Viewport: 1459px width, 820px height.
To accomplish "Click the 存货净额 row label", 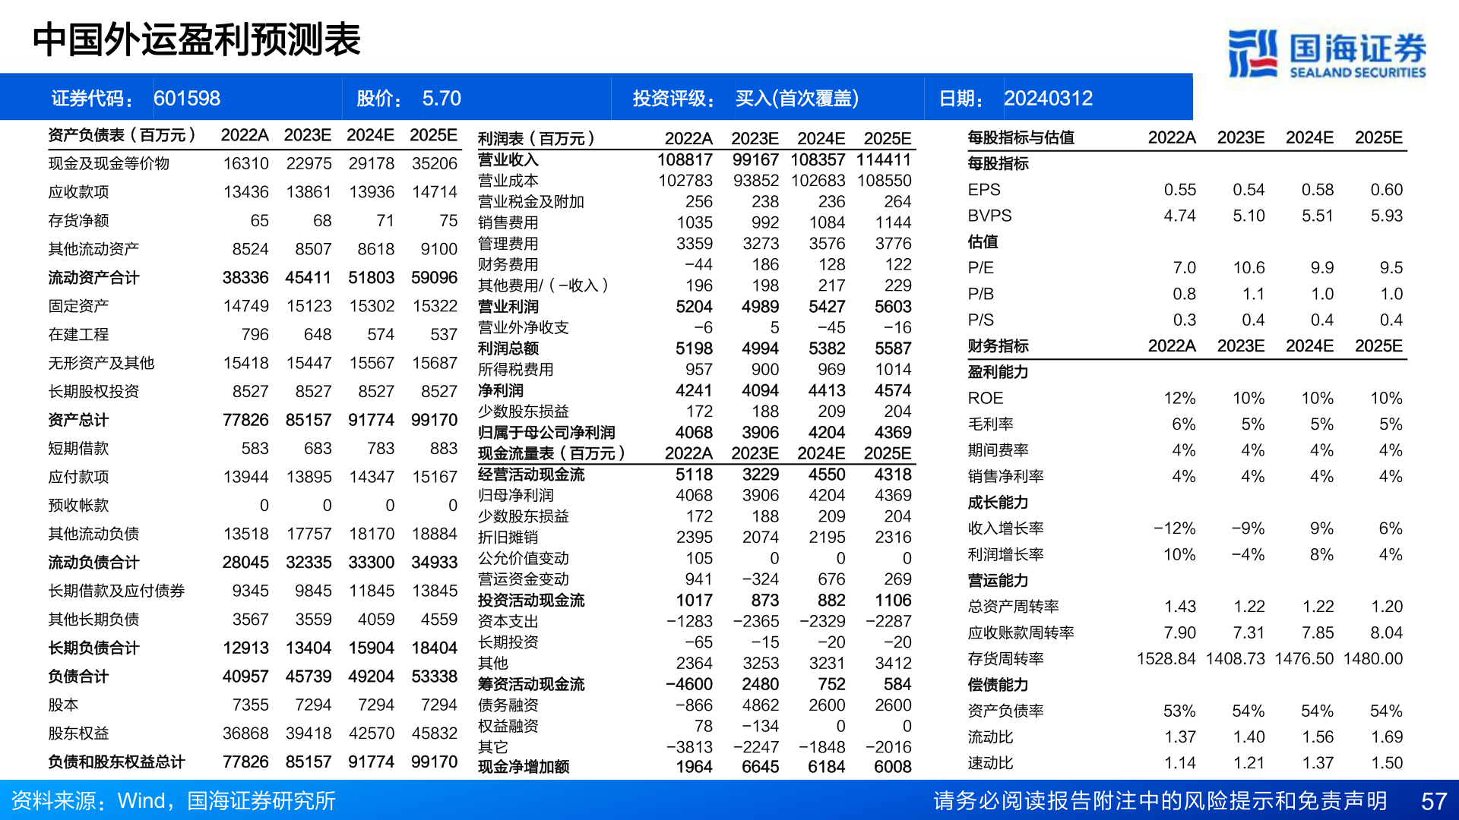I will (78, 221).
